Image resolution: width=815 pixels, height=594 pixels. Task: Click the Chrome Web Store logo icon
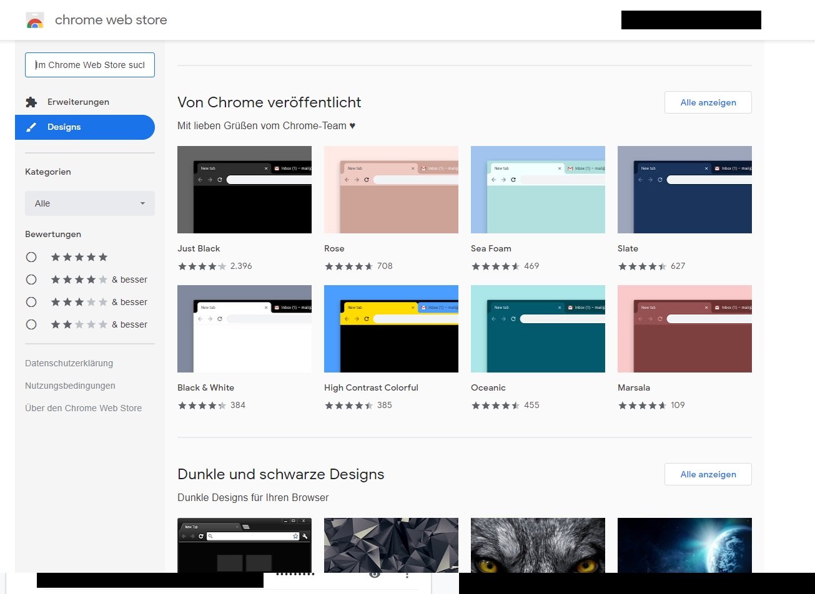pyautogui.click(x=35, y=20)
